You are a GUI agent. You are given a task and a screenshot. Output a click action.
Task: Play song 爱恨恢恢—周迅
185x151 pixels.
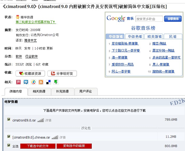(123, 64)
